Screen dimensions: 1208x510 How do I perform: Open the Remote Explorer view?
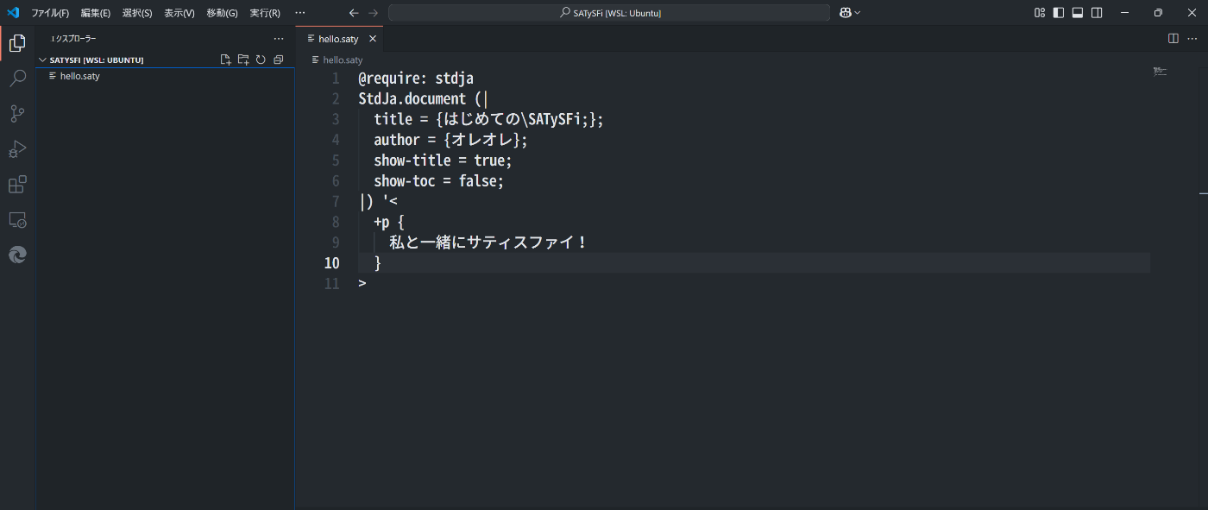pos(17,220)
